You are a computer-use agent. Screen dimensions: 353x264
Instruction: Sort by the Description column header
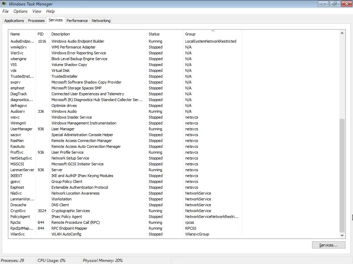pos(98,34)
